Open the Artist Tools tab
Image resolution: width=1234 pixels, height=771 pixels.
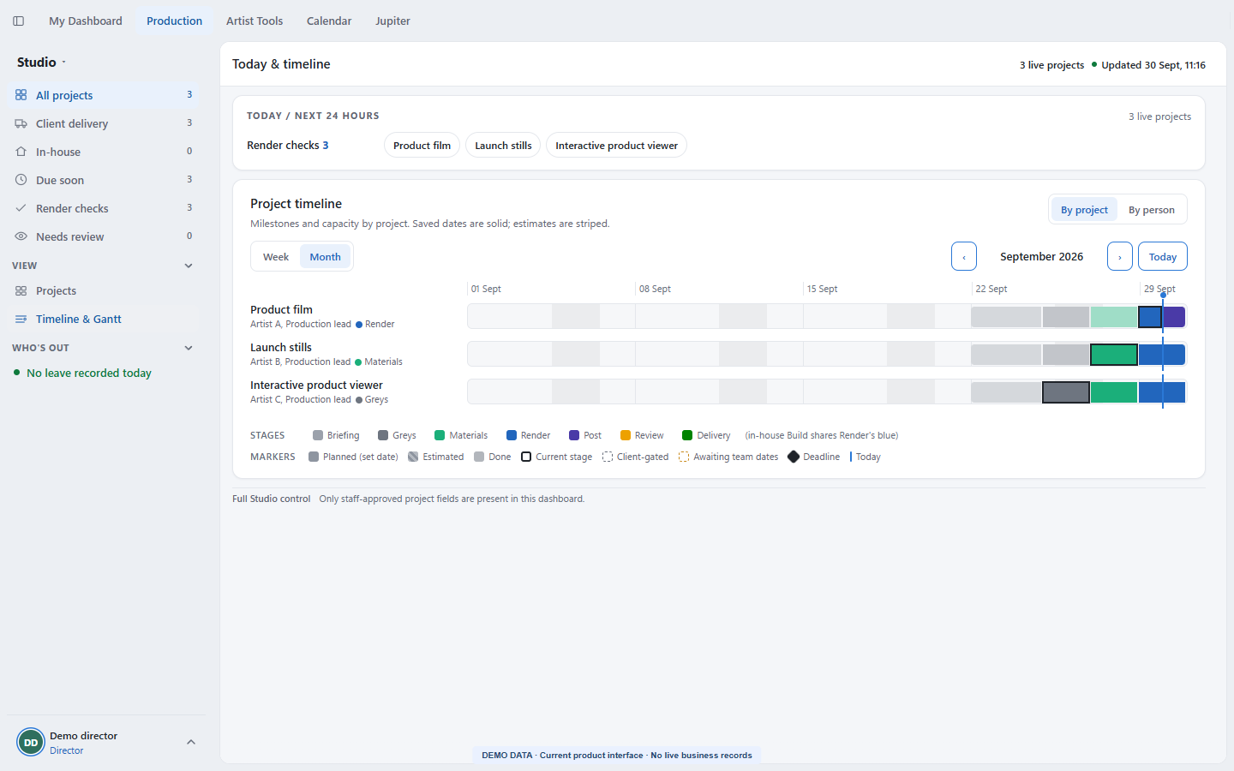[255, 21]
